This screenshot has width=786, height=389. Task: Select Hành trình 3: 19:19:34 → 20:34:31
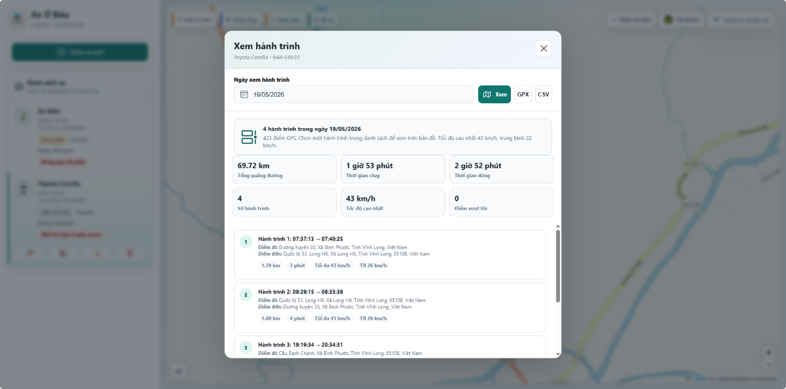[x=390, y=347]
